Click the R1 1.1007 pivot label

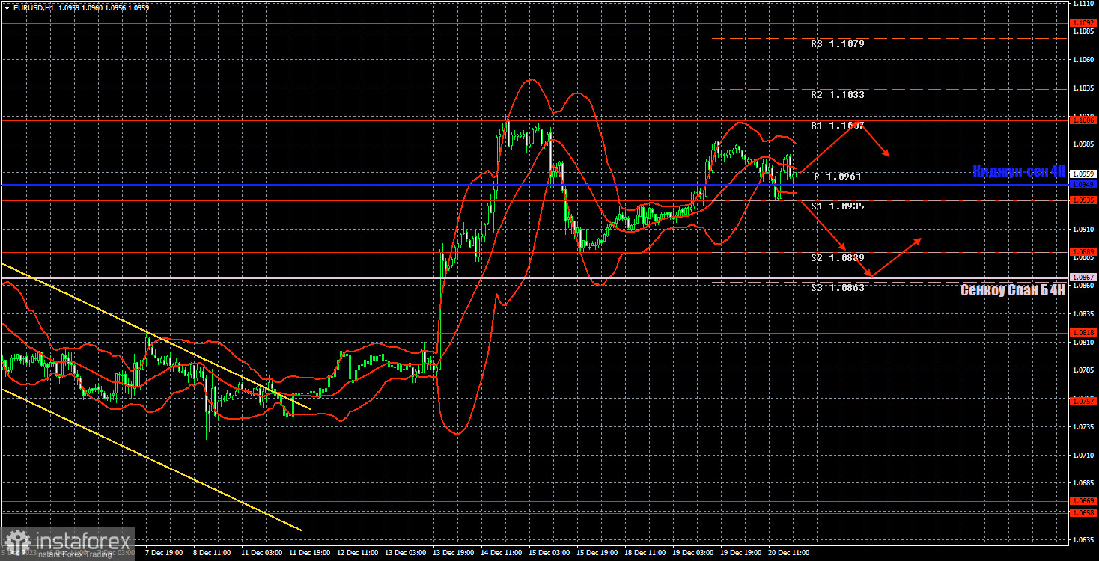(837, 126)
